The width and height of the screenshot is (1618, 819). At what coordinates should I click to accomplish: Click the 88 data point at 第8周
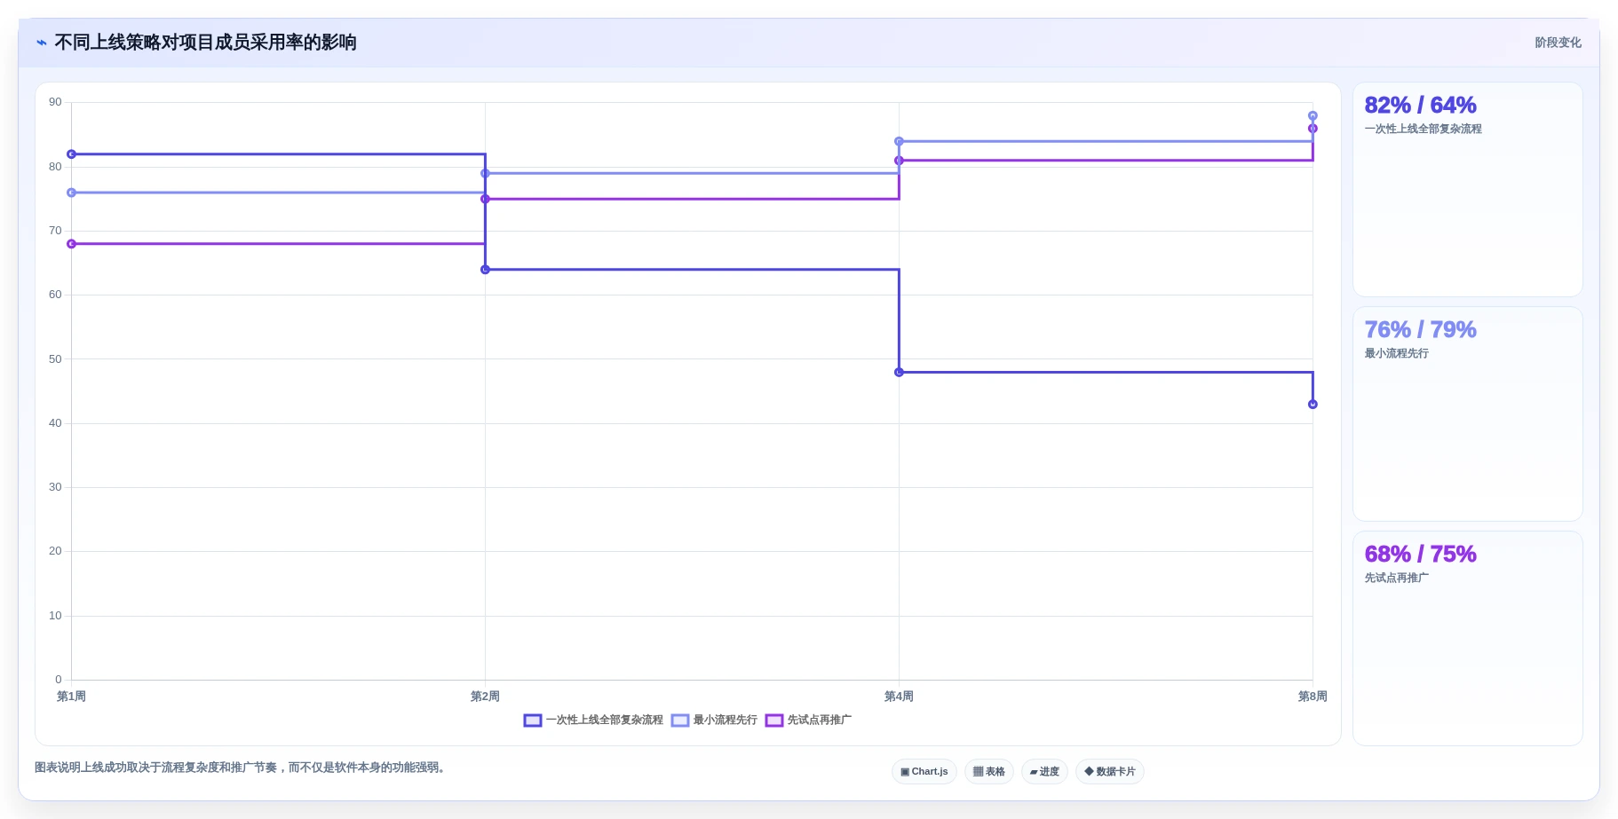pyautogui.click(x=1313, y=115)
